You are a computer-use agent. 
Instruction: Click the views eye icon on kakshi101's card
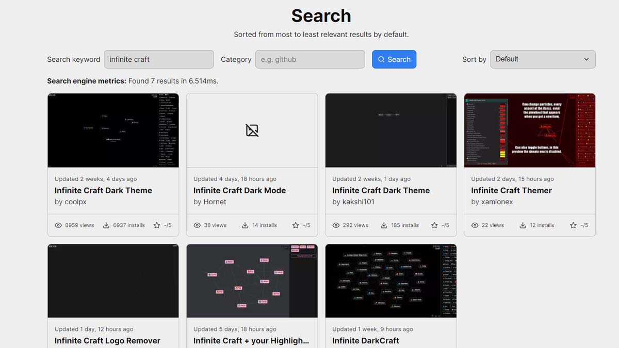coord(336,225)
